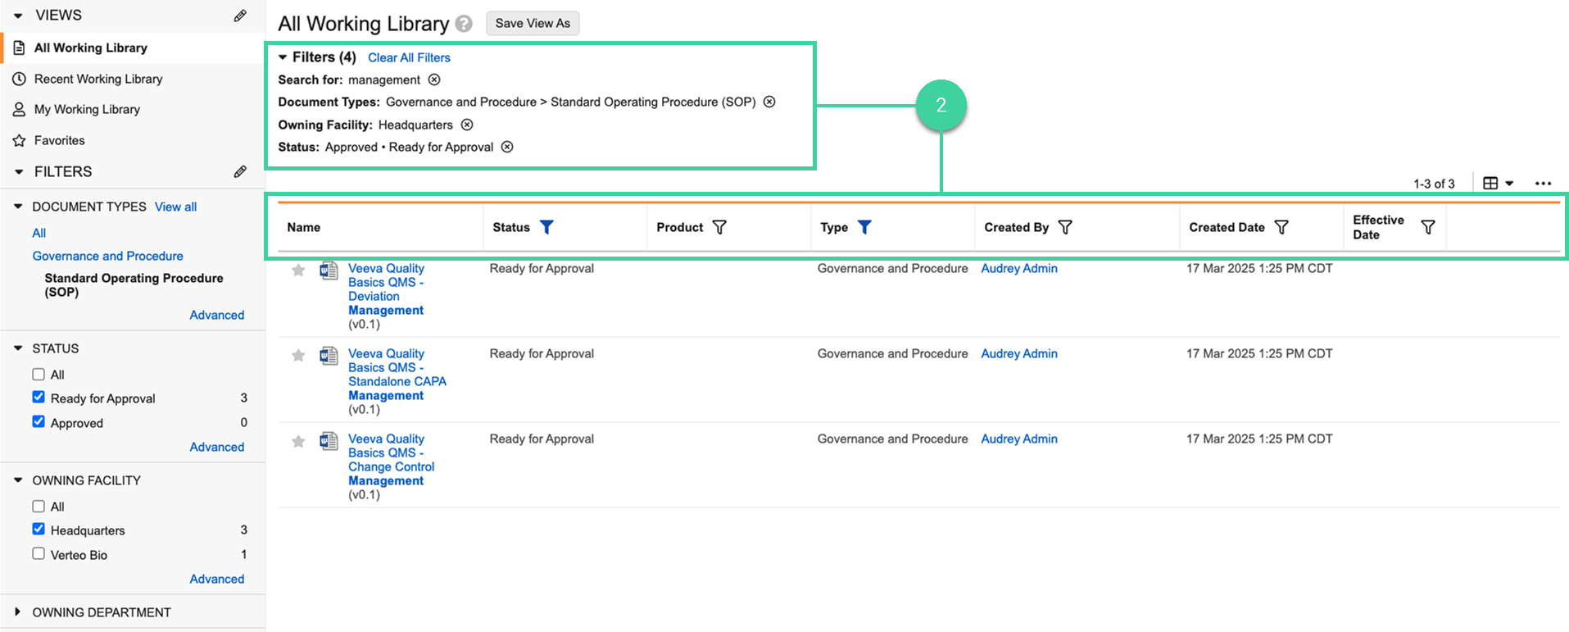Open the table layout view dropdown
Screen dimensions: 1569x632
point(1498,184)
